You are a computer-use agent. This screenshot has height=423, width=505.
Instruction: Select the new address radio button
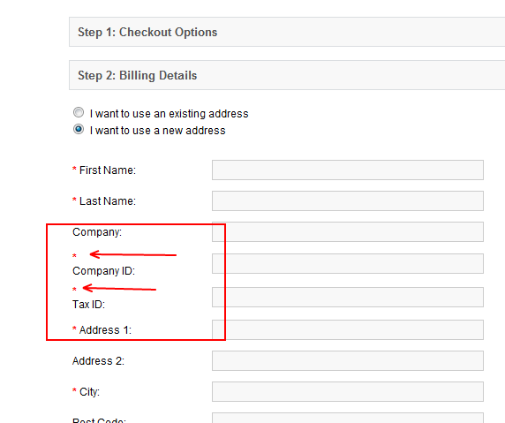pyautogui.click(x=79, y=129)
